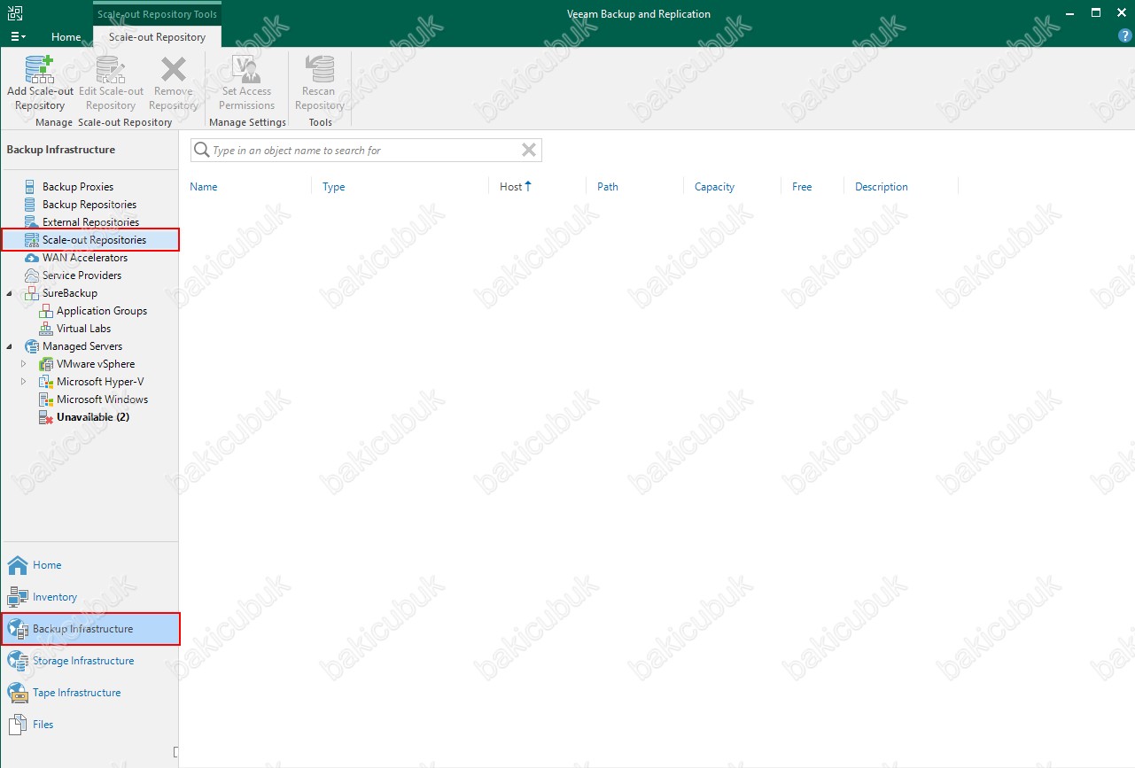Click the Inventory view icon
This screenshot has width=1135, height=768.
pos(18,597)
